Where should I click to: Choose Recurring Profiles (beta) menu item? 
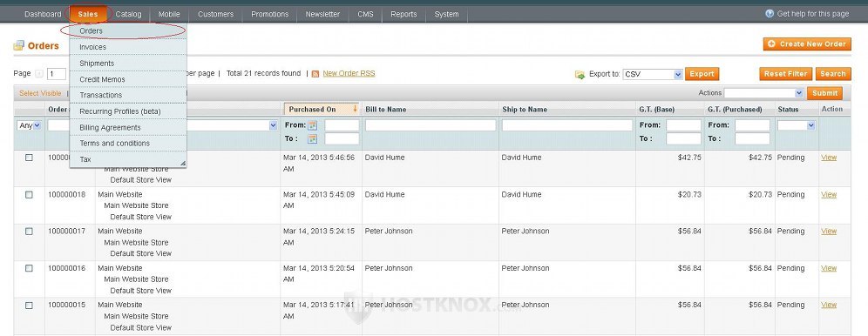coord(128,111)
